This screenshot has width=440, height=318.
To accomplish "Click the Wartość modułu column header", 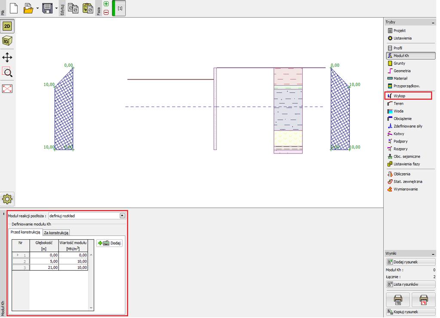I will point(73,246).
